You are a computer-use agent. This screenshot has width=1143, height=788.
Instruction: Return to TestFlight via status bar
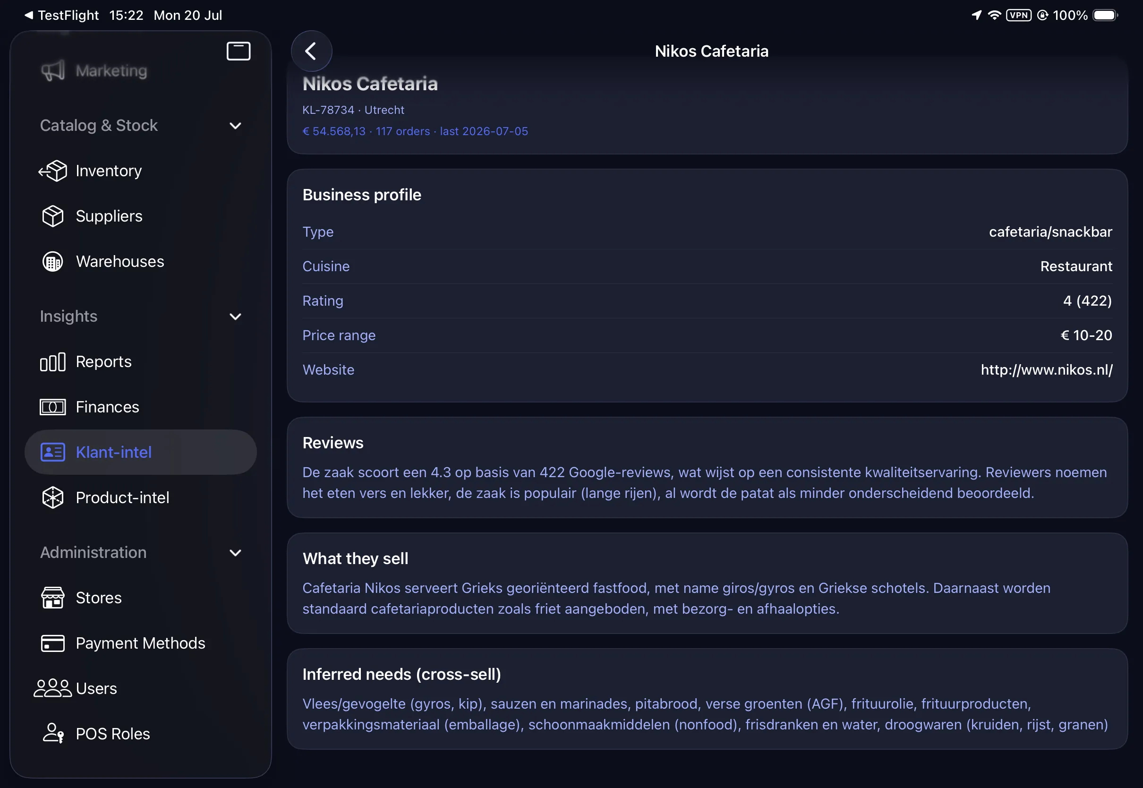62,15
